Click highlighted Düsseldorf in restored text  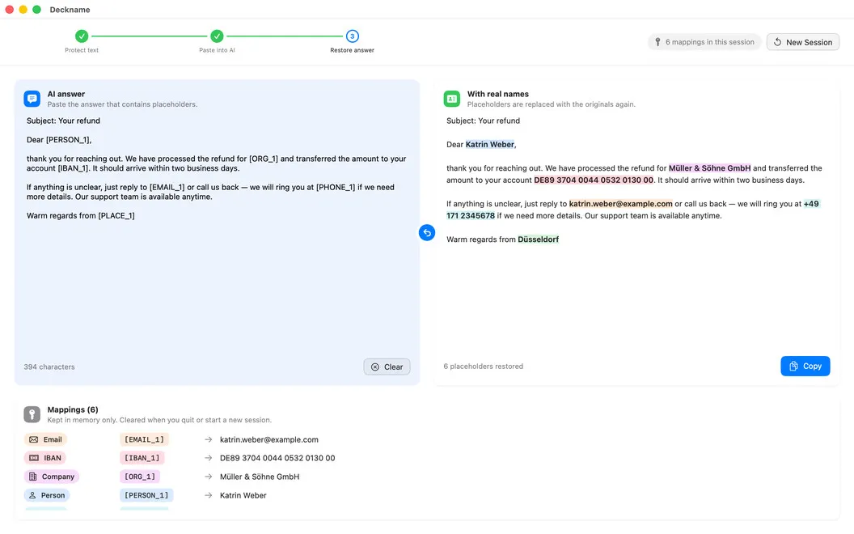(x=538, y=239)
